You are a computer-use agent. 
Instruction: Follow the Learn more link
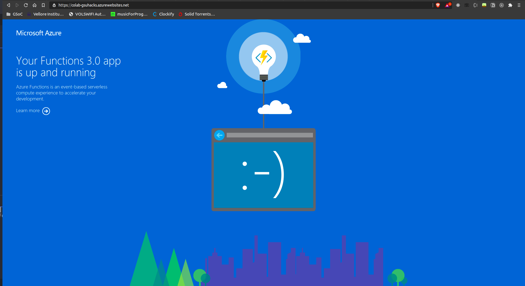(33, 111)
